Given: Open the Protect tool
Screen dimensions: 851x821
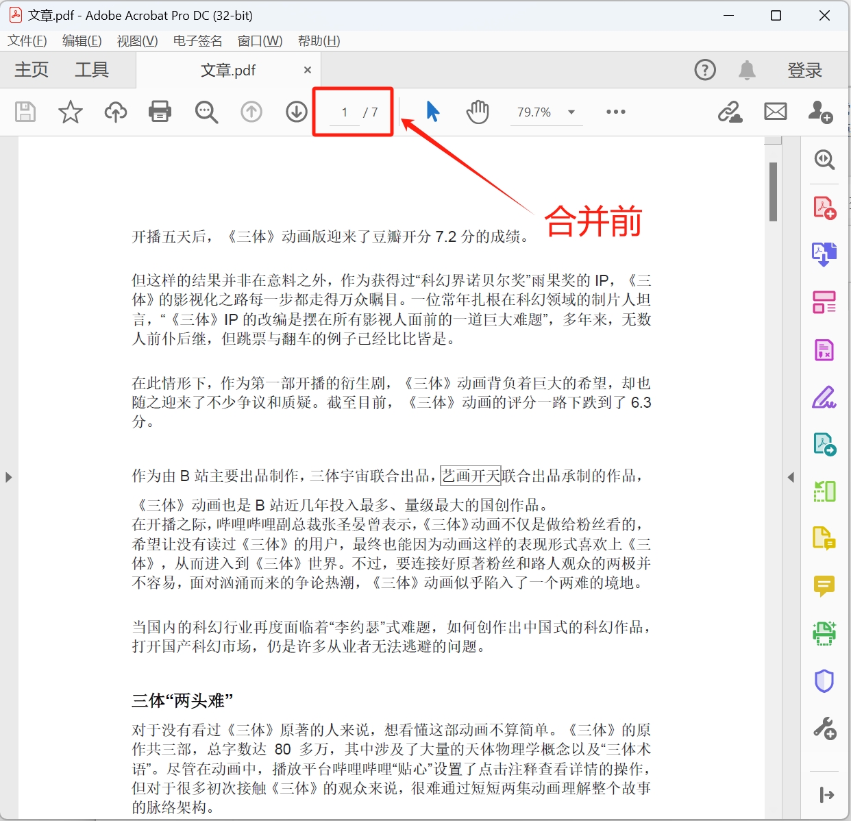Looking at the screenshot, I should [824, 681].
